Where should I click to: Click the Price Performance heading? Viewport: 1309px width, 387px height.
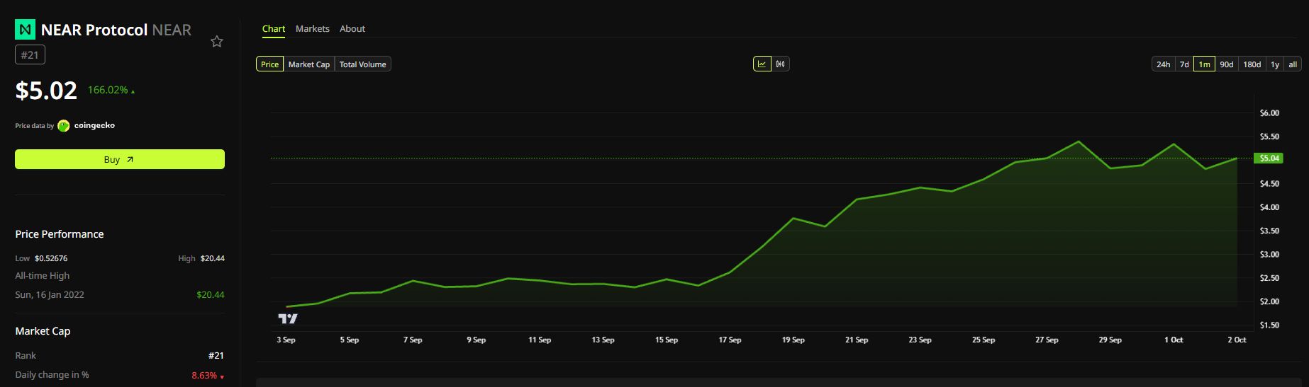pyautogui.click(x=60, y=234)
